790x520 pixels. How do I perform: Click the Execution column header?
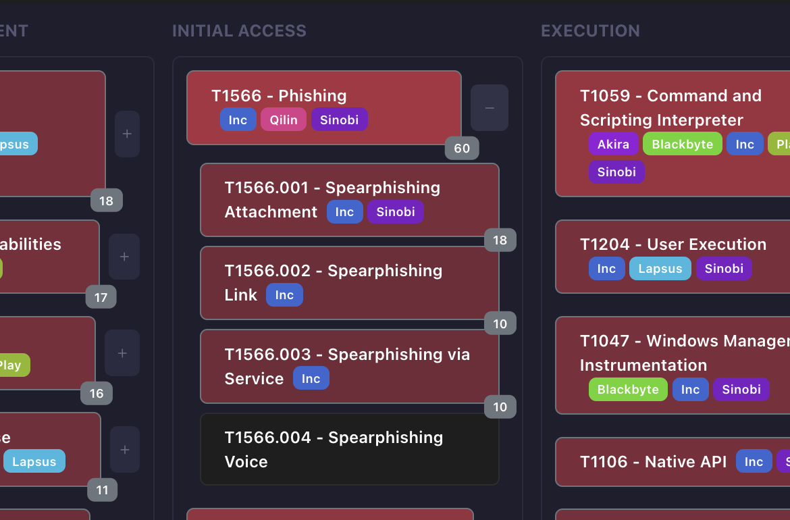590,30
